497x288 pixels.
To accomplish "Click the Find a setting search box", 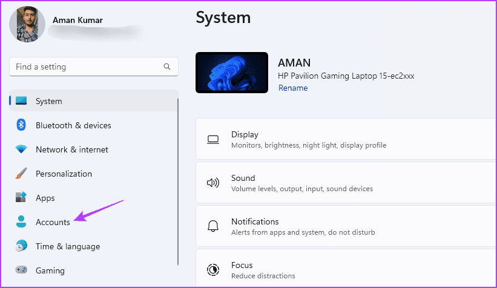I will click(x=94, y=67).
